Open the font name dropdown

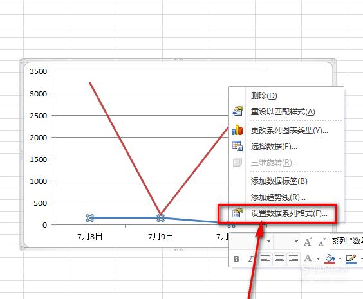(x=269, y=242)
